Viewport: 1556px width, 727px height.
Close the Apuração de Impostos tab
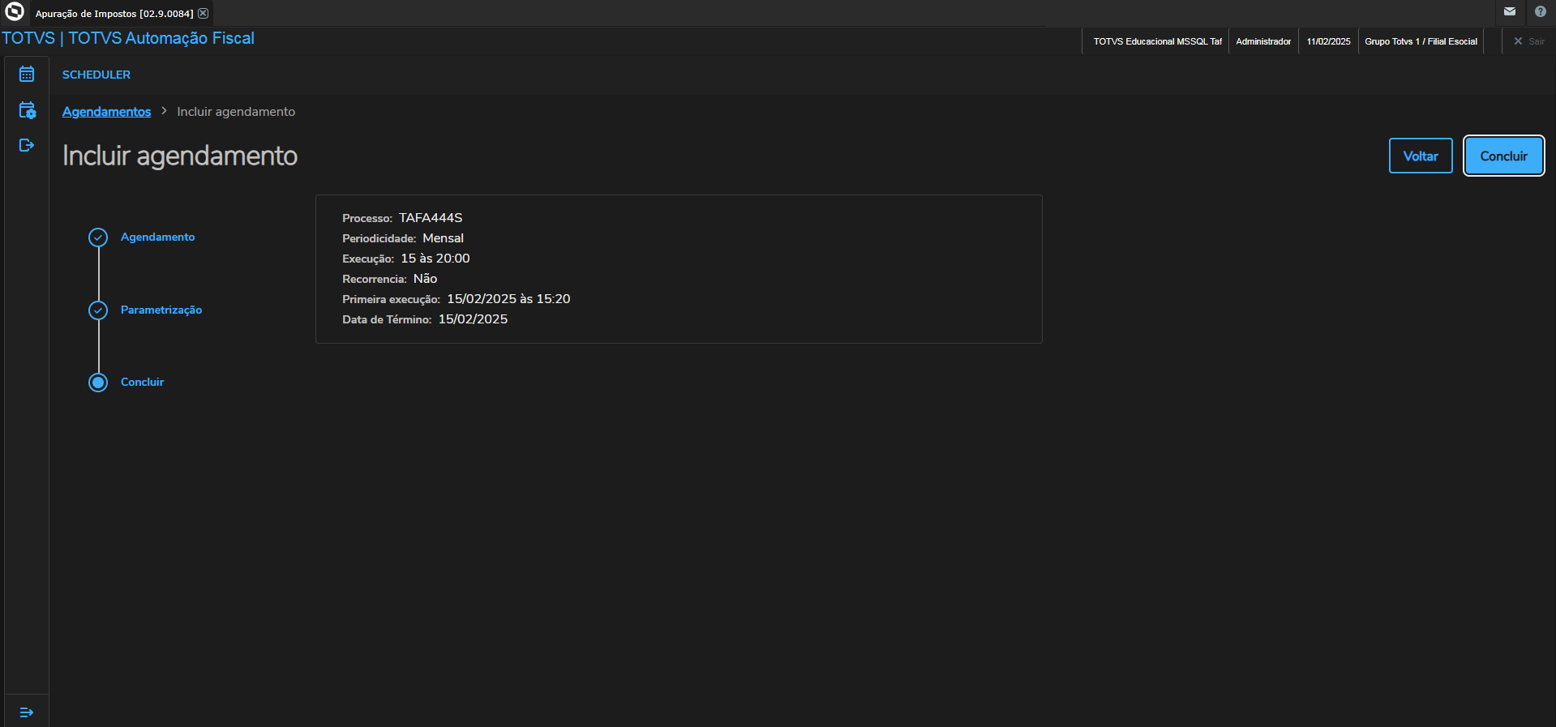(204, 13)
